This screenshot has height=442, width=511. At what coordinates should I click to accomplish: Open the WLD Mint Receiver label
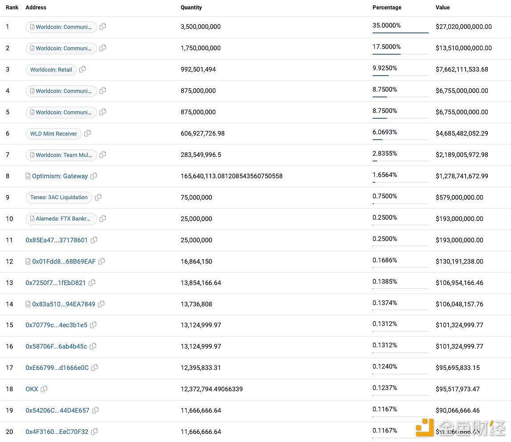point(53,133)
